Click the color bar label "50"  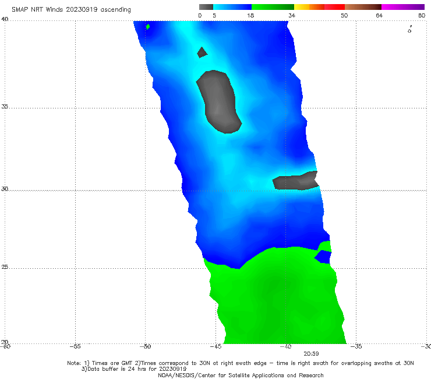click(344, 16)
